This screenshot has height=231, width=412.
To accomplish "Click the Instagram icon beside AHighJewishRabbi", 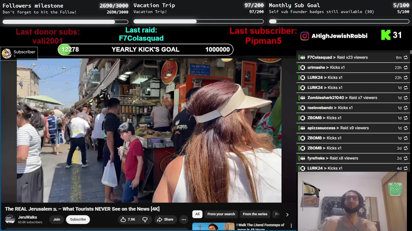I will click(x=304, y=36).
